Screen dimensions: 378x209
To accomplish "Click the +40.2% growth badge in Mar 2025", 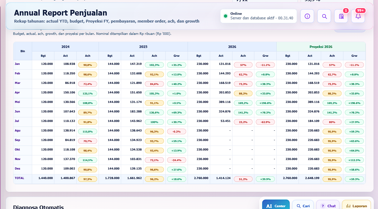I will [177, 84].
